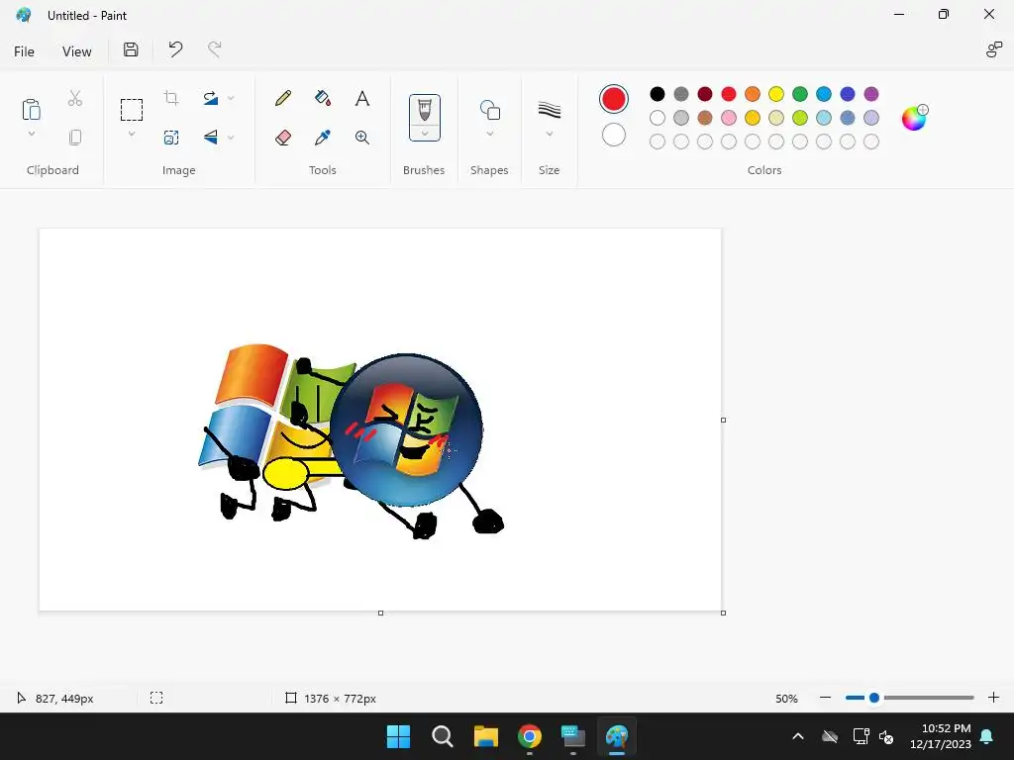This screenshot has width=1014, height=760.
Task: Pick the dark red color swatch
Action: [x=705, y=94]
